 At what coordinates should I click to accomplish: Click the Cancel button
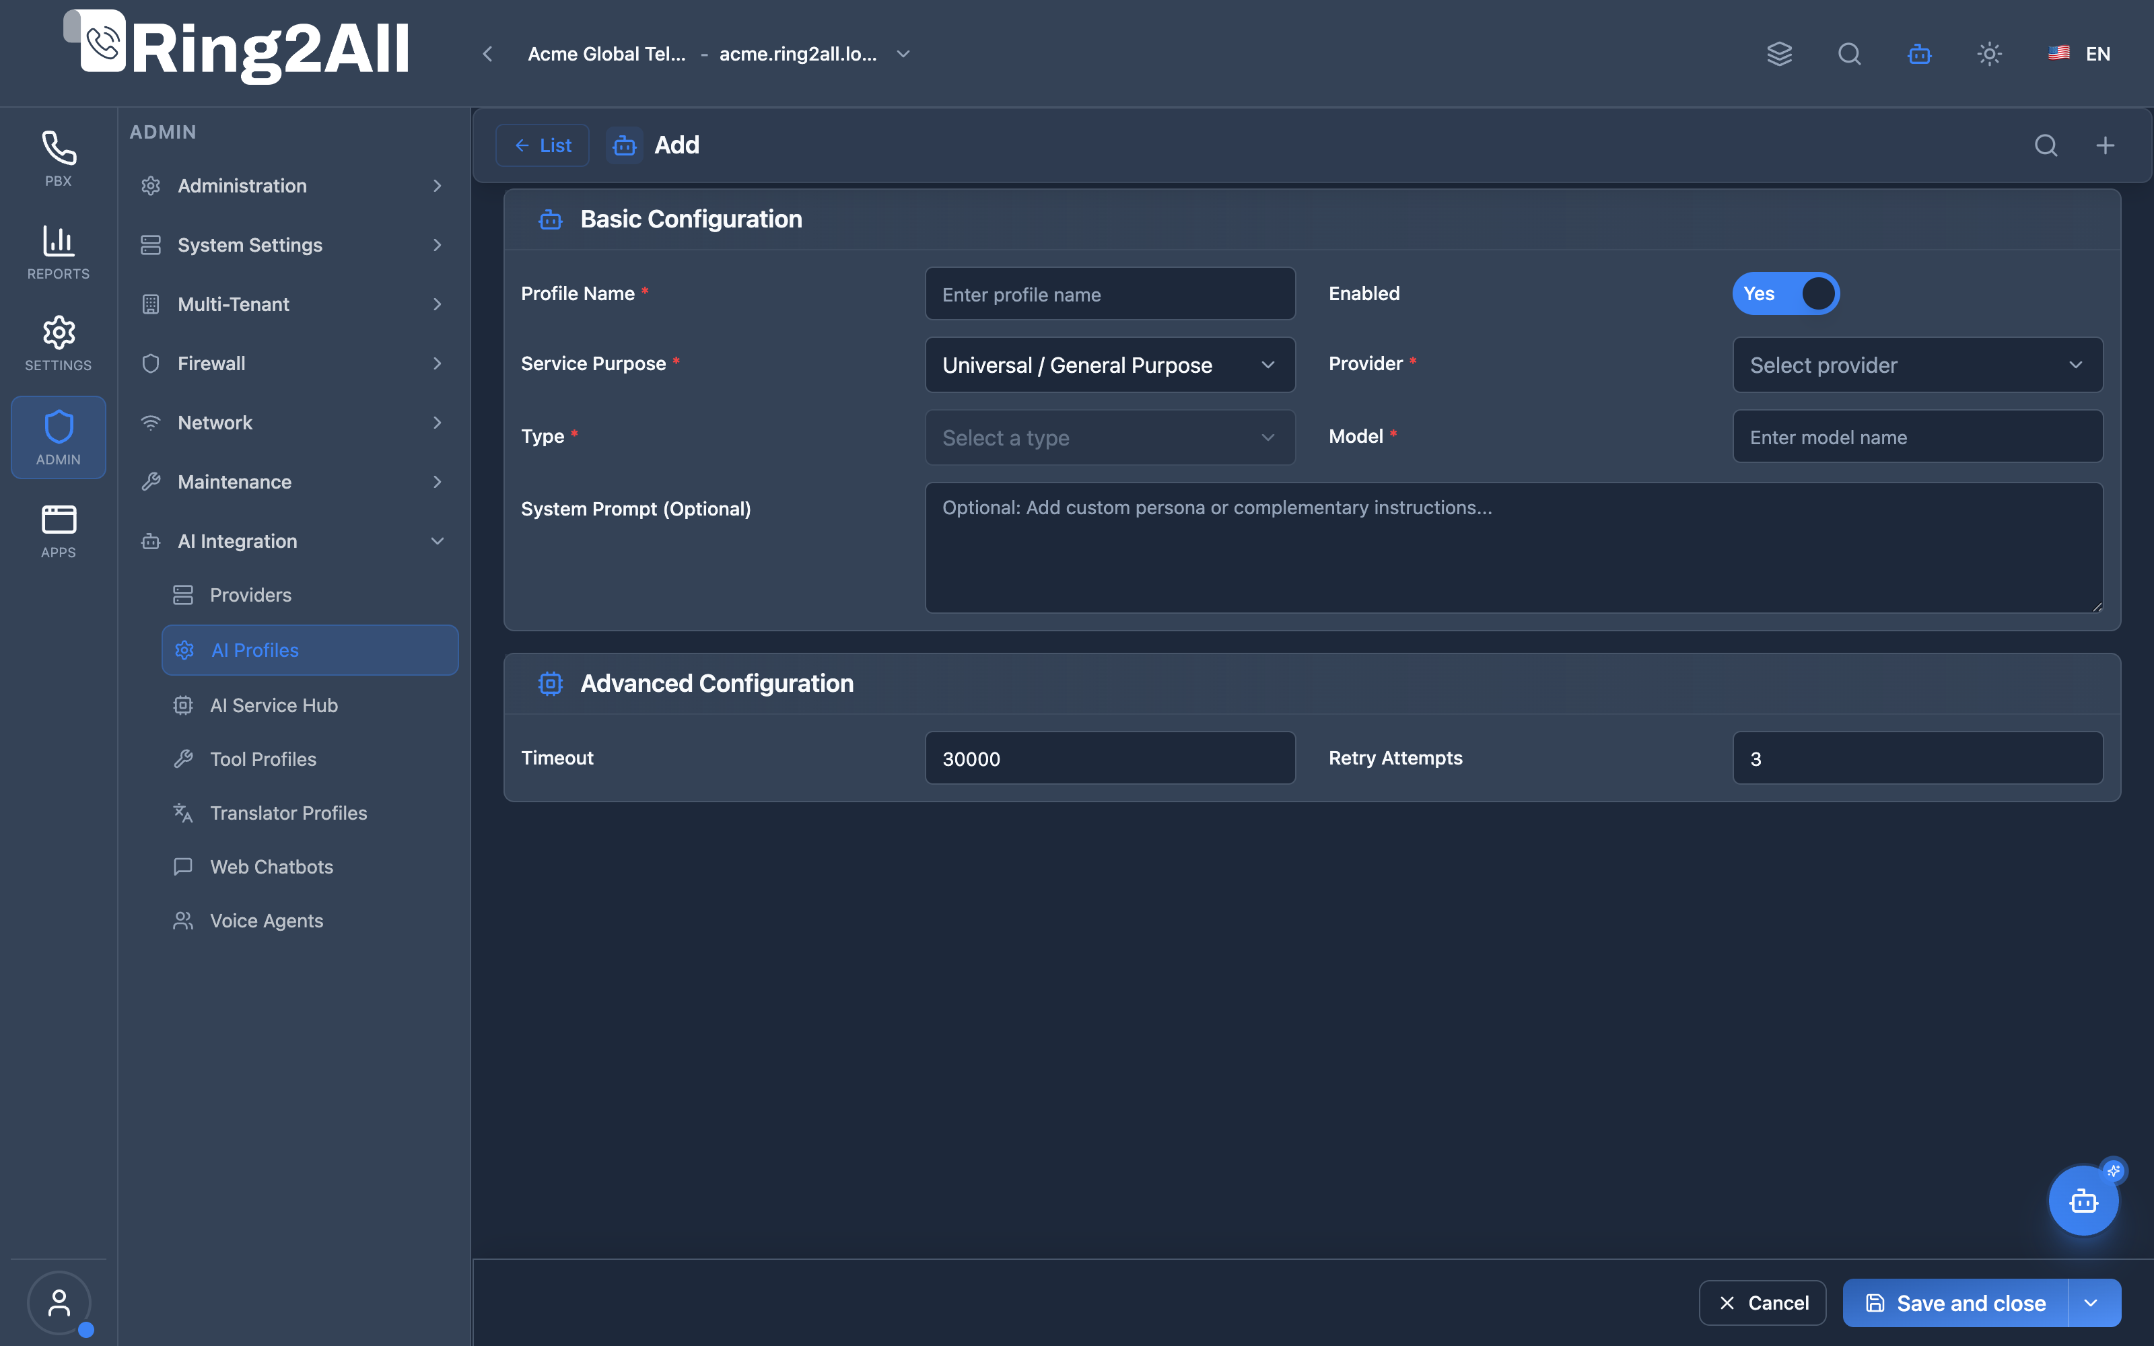1762,1304
